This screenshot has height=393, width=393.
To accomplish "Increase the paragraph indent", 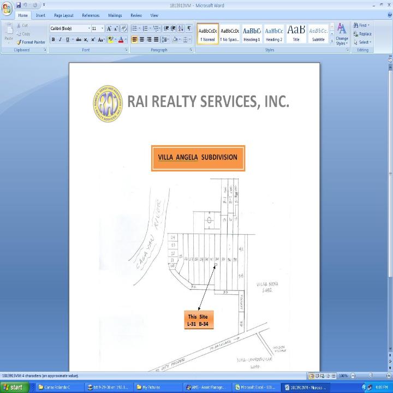I will [173, 28].
